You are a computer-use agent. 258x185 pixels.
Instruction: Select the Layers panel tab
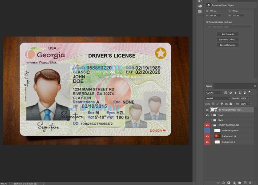pyautogui.click(x=209, y=86)
